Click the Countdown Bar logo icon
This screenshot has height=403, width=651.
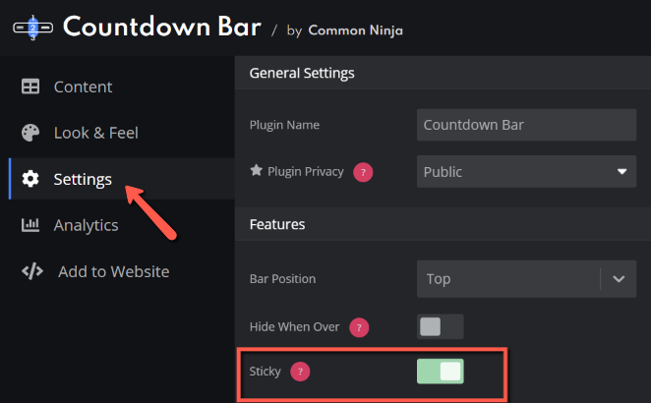point(32,28)
